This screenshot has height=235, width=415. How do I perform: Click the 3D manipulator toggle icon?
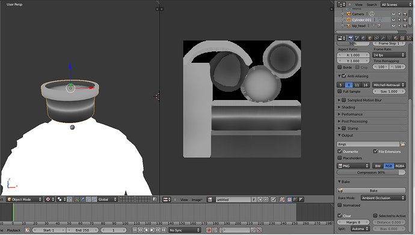[76, 200]
